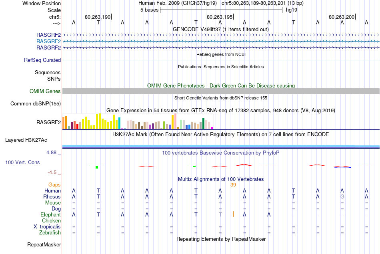Click the Dog species row label
Image resolution: width=380 pixels, height=254 pixels.
pyautogui.click(x=56, y=209)
